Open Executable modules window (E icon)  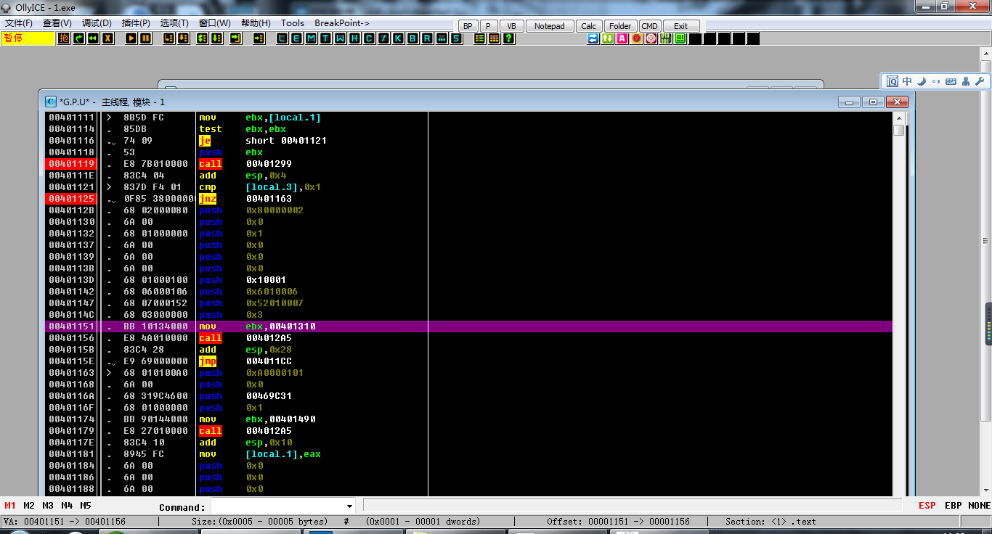296,38
